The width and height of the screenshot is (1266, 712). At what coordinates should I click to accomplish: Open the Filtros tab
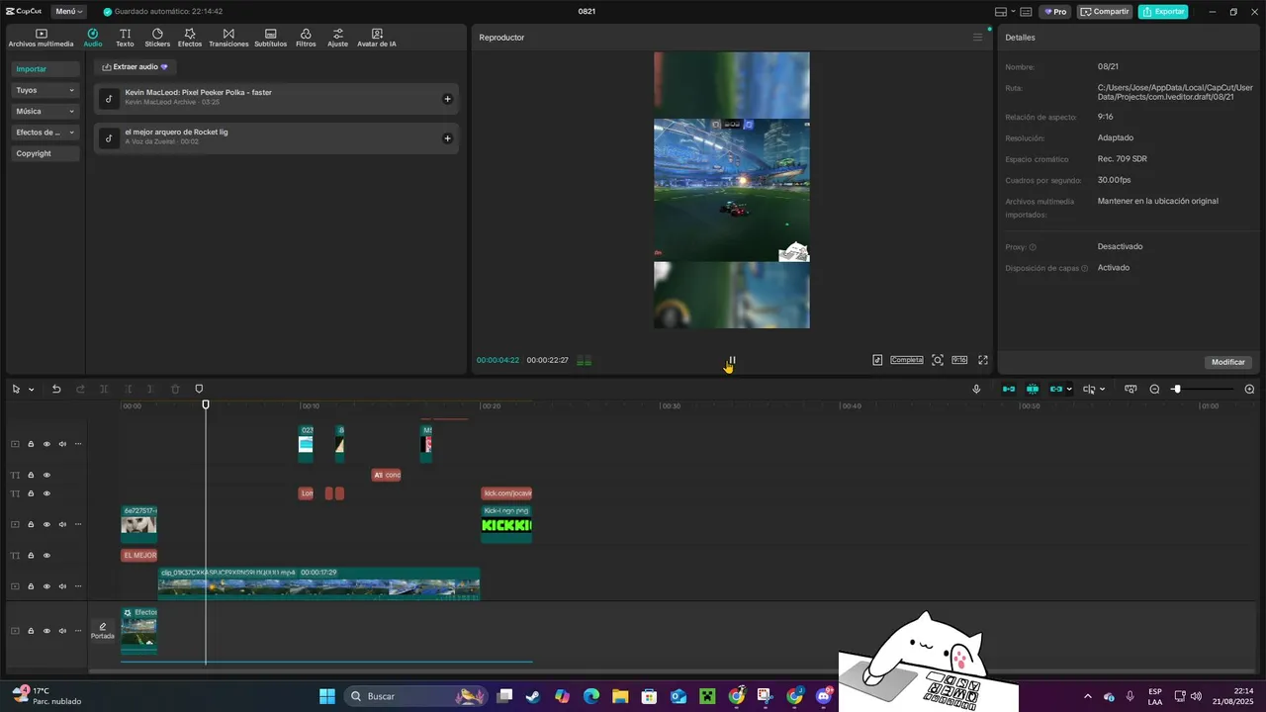pos(306,39)
